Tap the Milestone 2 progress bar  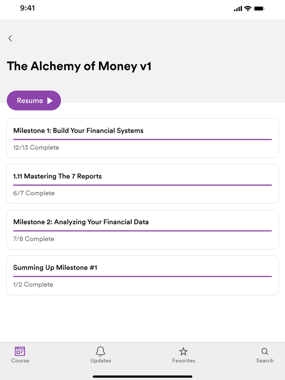coord(142,231)
